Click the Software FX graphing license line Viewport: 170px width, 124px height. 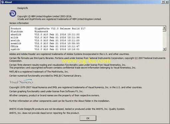[46, 91]
